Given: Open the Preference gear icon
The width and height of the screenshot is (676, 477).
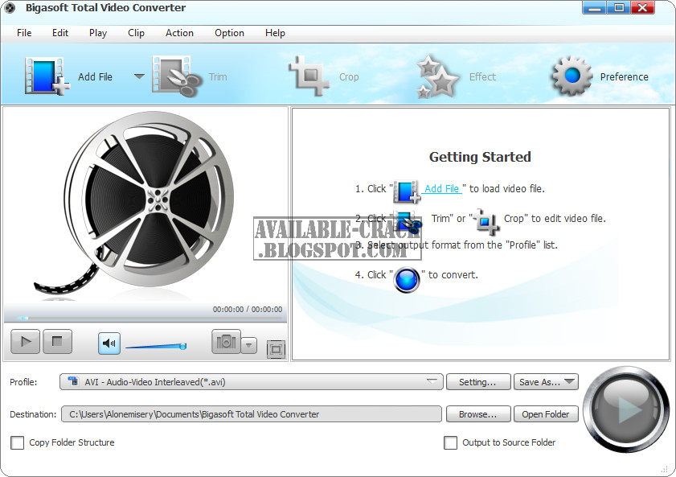Looking at the screenshot, I should [572, 76].
